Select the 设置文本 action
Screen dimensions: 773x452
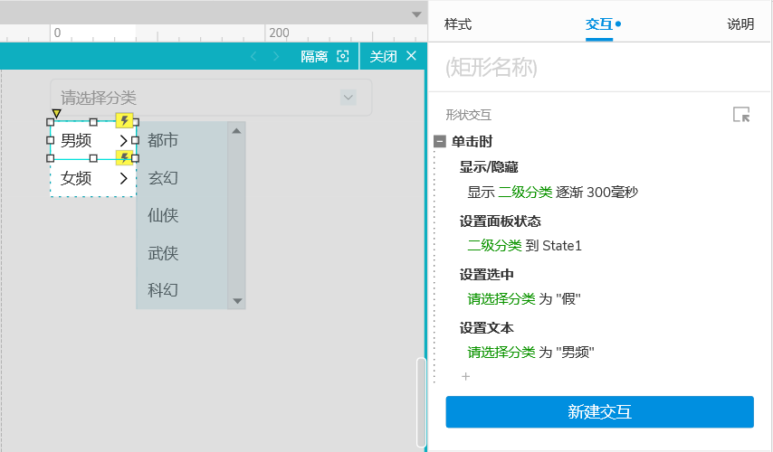click(x=487, y=328)
